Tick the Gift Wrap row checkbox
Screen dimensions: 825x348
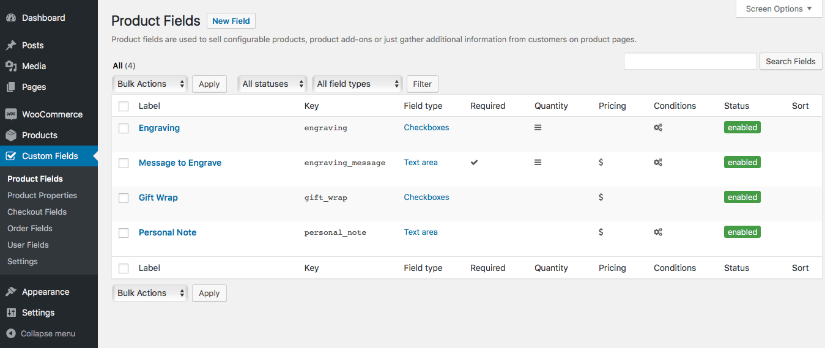(x=124, y=198)
